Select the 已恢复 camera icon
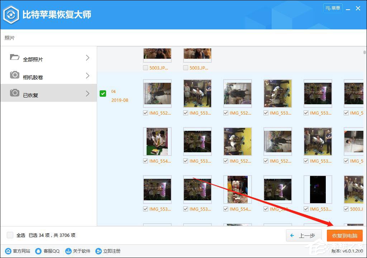This screenshot has width=367, height=258. click(x=14, y=93)
